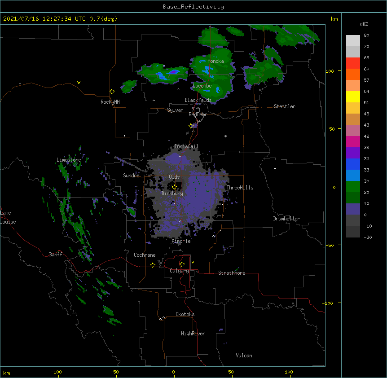Click the white plus marker west of Drumheller
Viewport: 387px width, 378px height.
pyautogui.click(x=275, y=168)
